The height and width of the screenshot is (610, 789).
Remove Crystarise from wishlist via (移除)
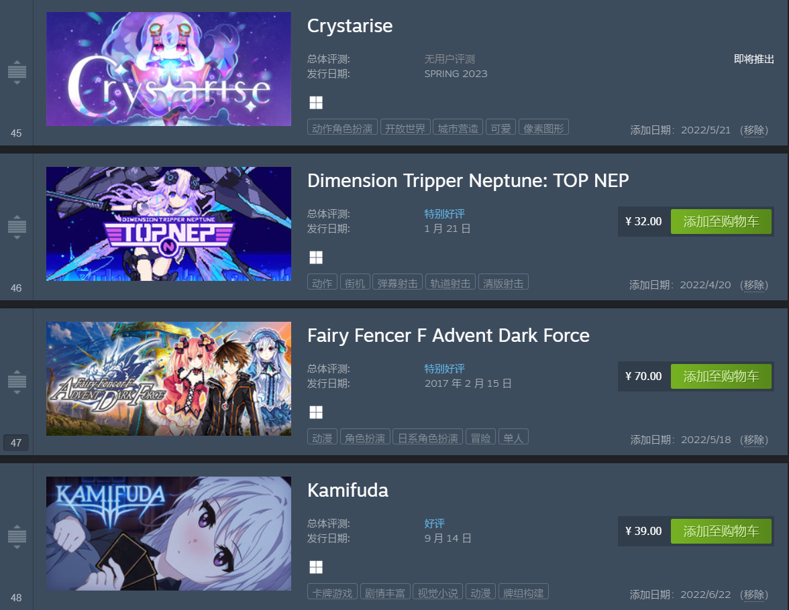pos(754,130)
